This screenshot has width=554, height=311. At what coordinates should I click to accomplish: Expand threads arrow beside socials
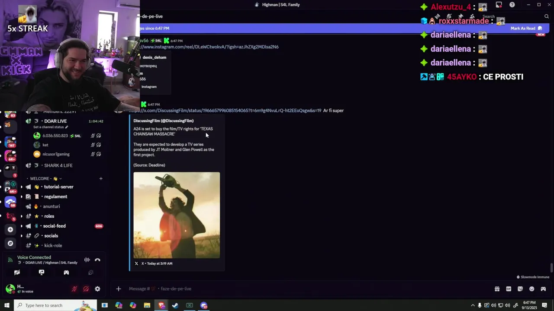point(21,236)
